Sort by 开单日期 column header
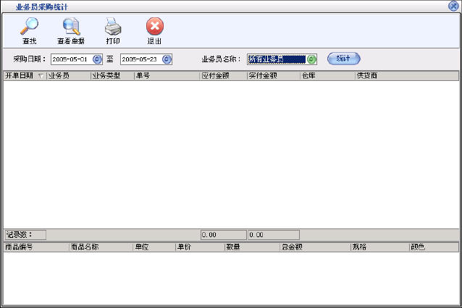Screen dimensions: 462x308 (x=20, y=75)
